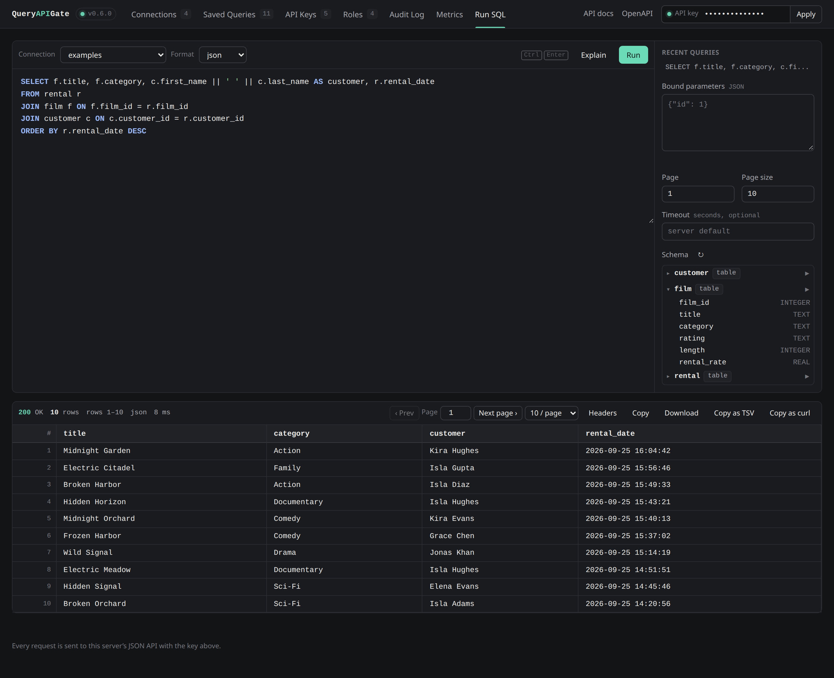
Task: Click Copy as curl
Action: [x=789, y=413]
